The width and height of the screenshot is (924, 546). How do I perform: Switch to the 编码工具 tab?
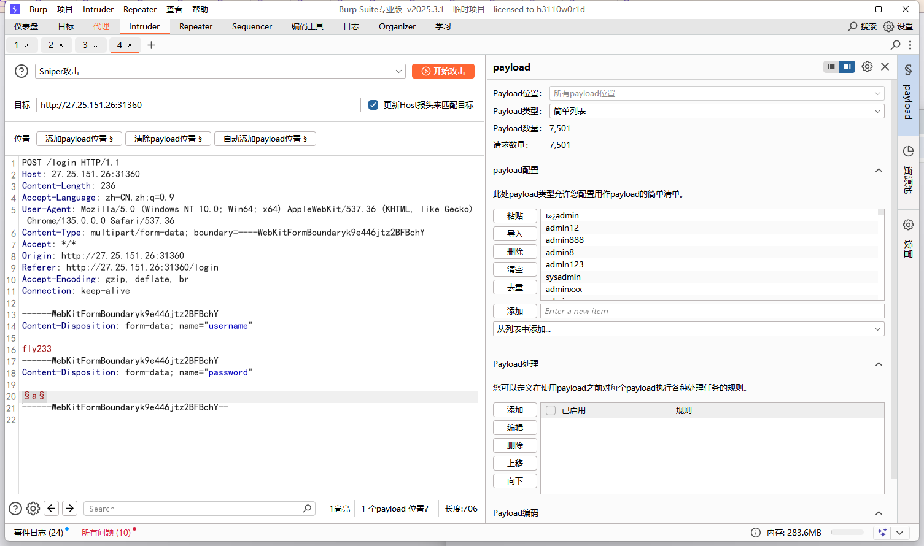(308, 26)
